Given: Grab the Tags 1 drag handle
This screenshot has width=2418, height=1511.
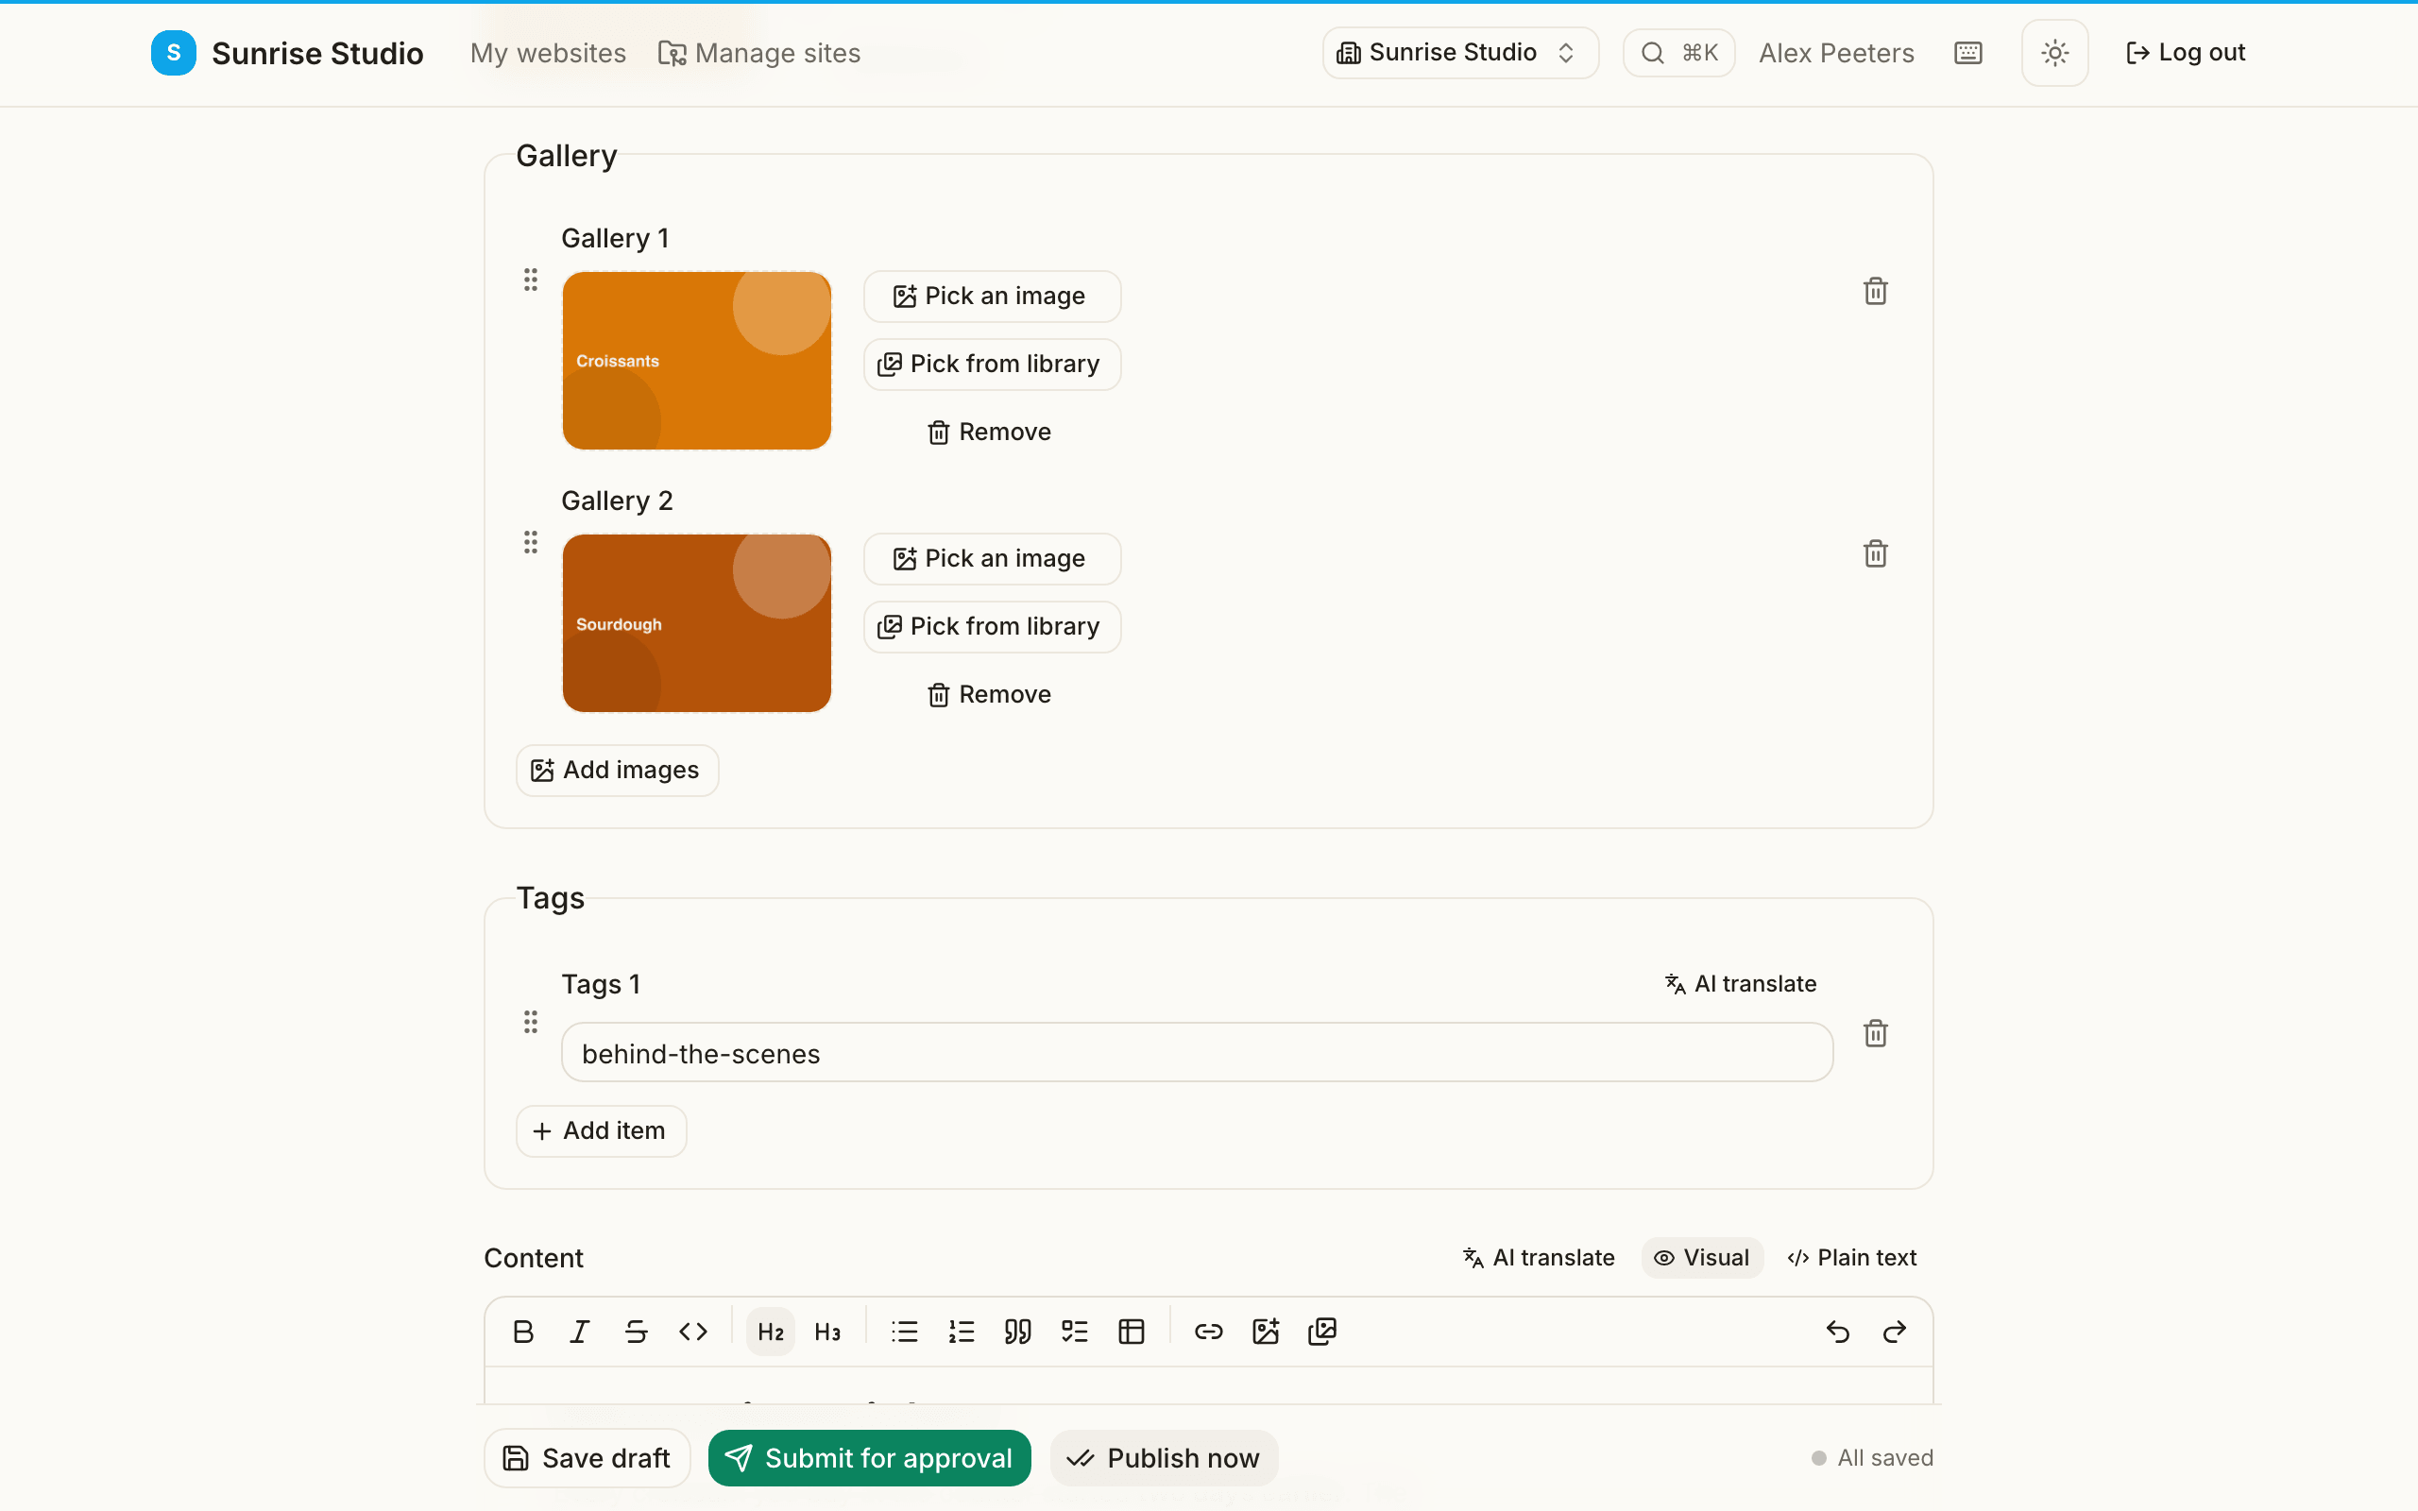Looking at the screenshot, I should coord(531,1021).
